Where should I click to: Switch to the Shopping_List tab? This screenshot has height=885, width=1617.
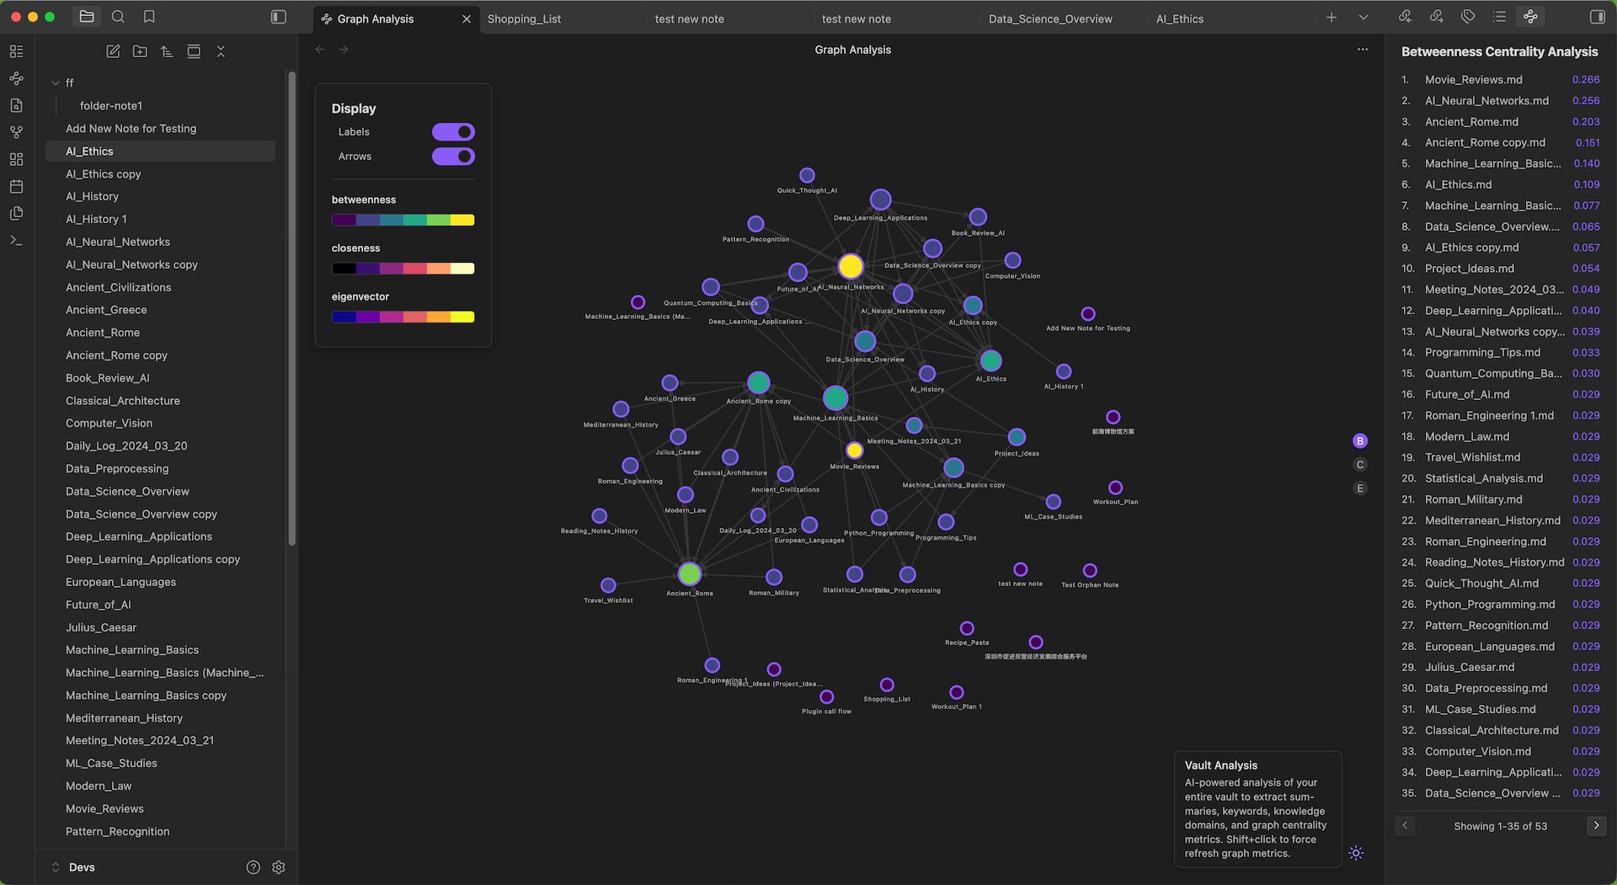coord(524,19)
